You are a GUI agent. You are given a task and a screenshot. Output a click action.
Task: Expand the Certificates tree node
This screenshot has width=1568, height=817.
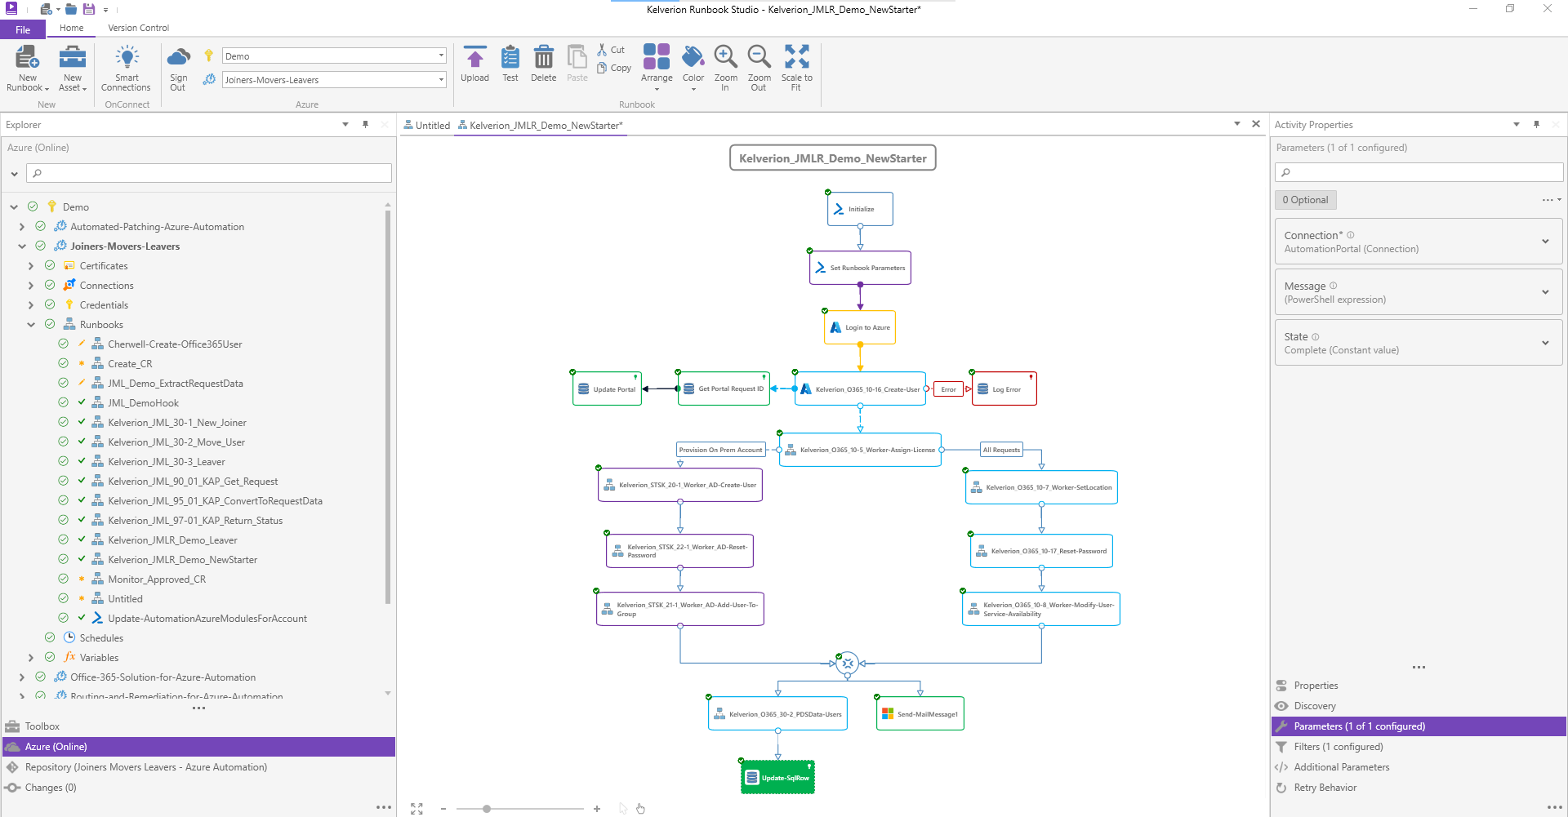click(x=31, y=266)
